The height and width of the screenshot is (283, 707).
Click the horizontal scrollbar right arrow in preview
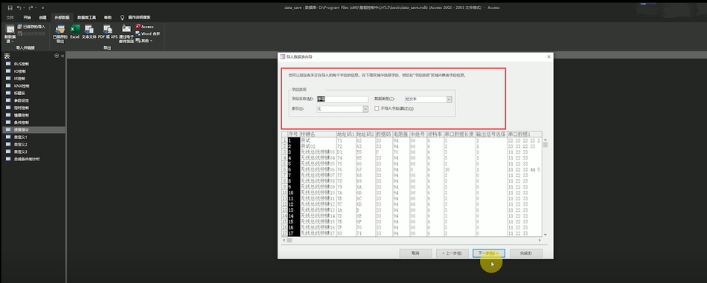[540, 240]
